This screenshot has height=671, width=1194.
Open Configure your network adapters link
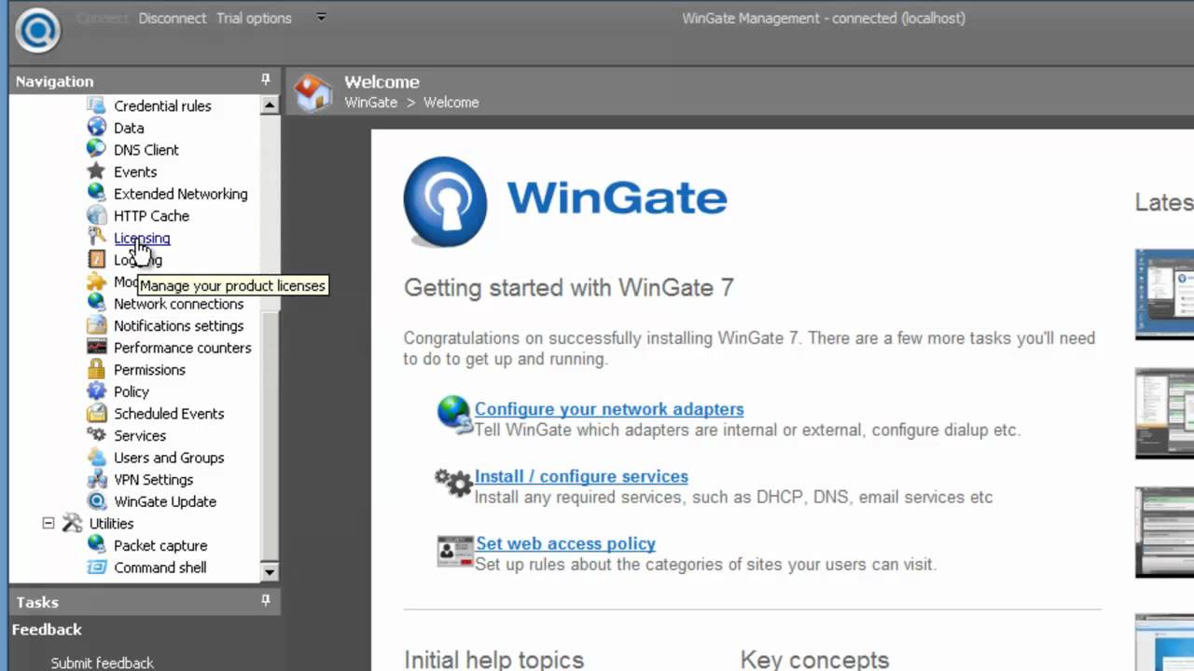tap(609, 409)
